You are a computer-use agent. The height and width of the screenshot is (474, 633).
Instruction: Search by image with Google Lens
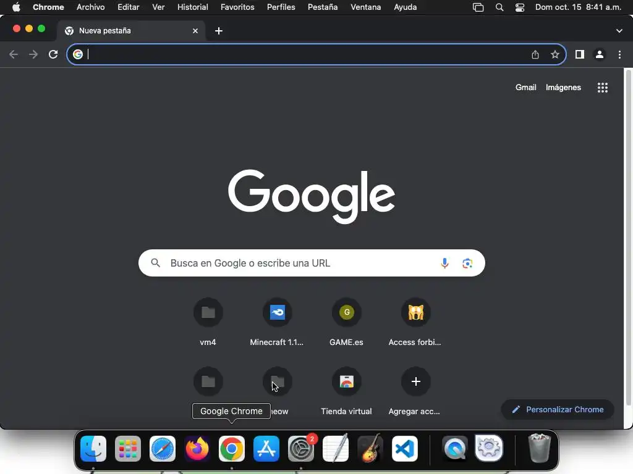467,263
